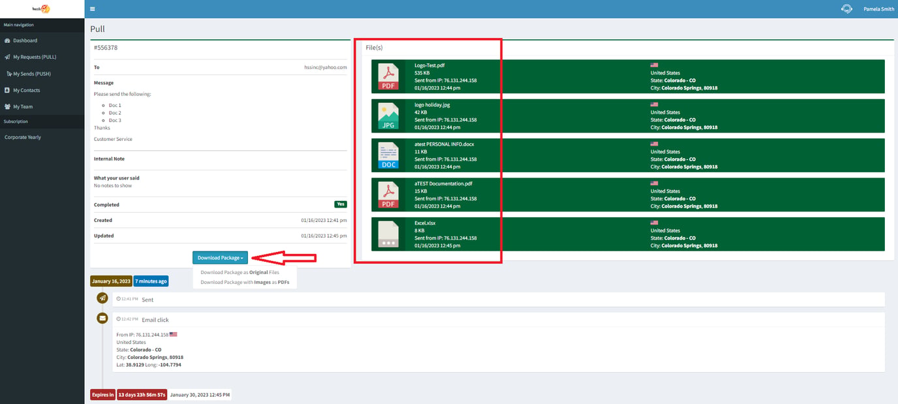
Task: Choose Download Package with Images as PDFs
Action: tap(245, 283)
